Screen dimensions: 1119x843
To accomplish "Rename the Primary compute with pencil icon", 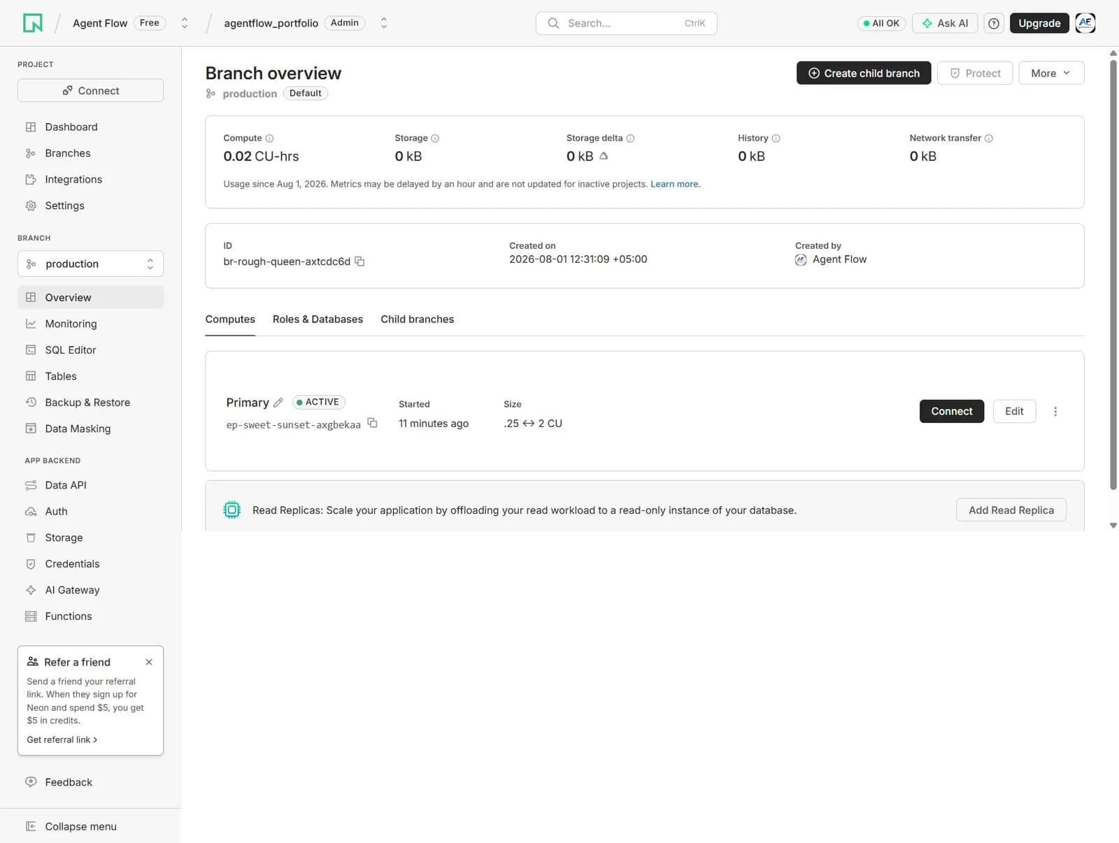I will click(278, 403).
